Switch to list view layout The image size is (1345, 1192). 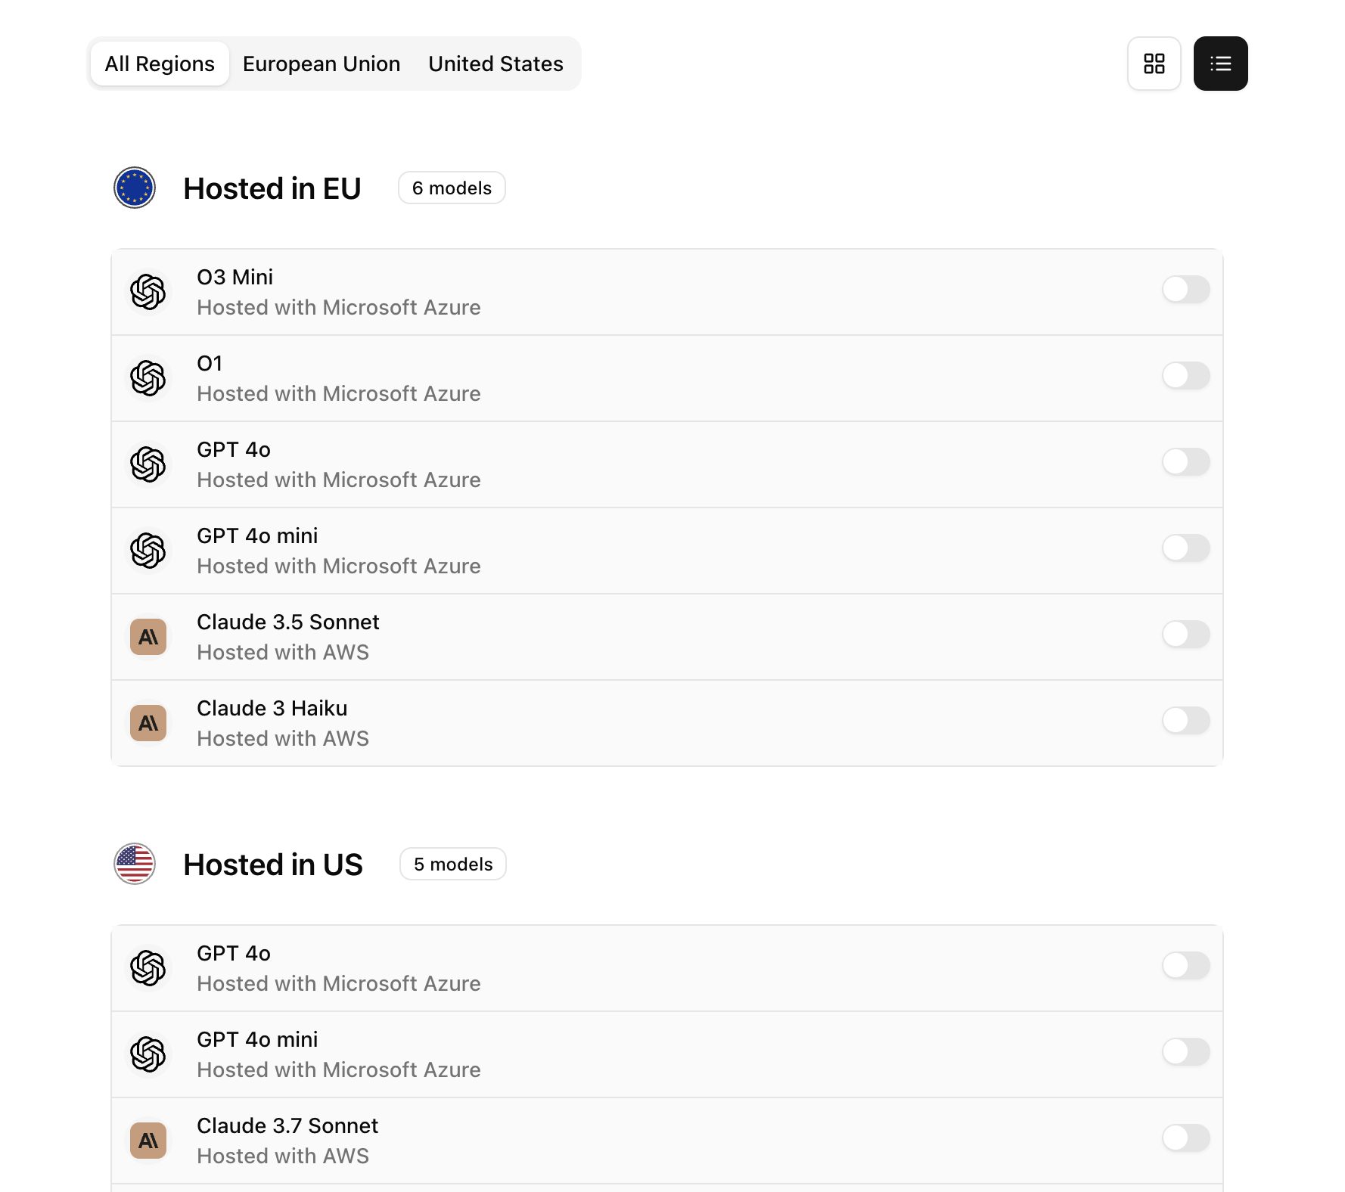[1220, 64]
